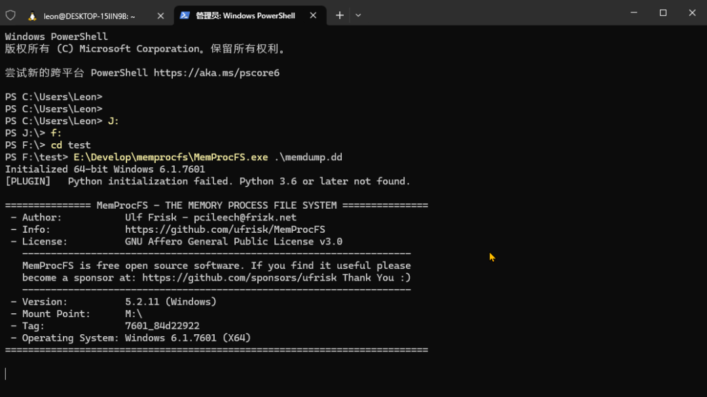Click the shield icon in the title bar
The width and height of the screenshot is (707, 397).
10,15
